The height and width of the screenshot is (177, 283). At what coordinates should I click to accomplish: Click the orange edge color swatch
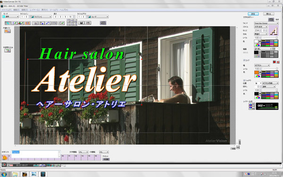(257, 72)
